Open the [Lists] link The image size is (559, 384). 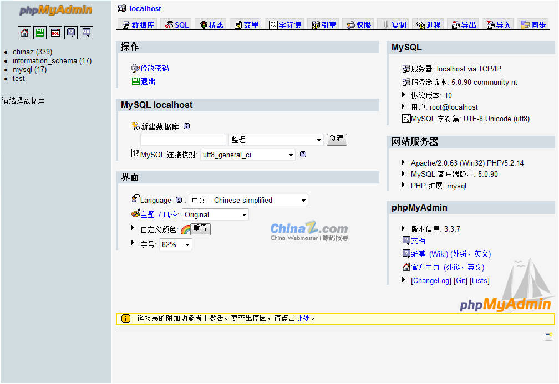[480, 281]
